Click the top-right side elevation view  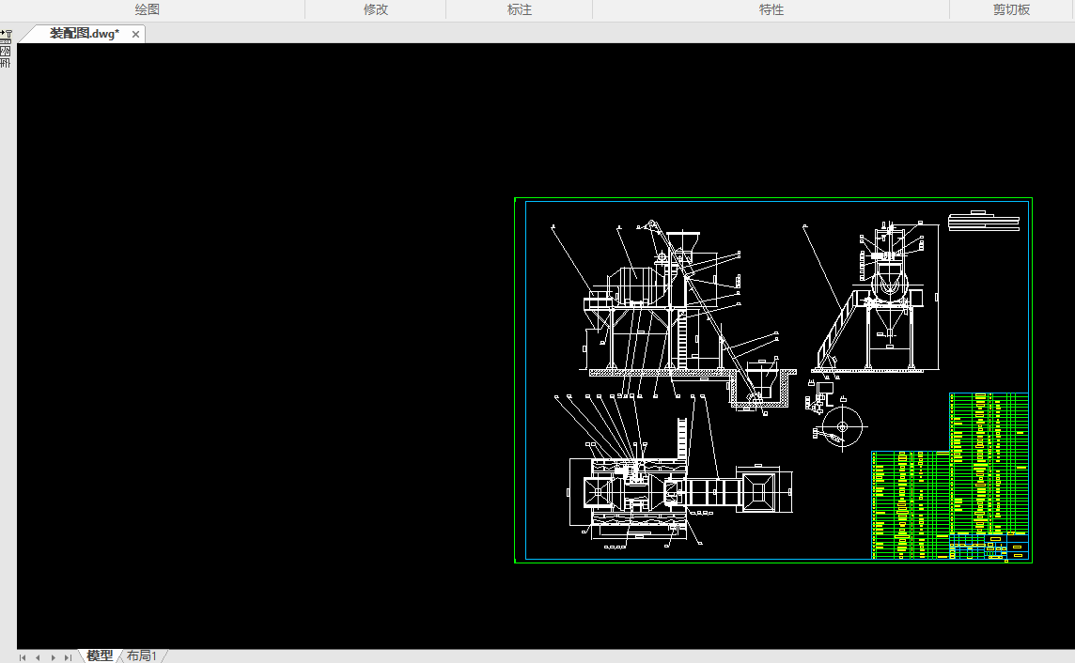click(872, 298)
